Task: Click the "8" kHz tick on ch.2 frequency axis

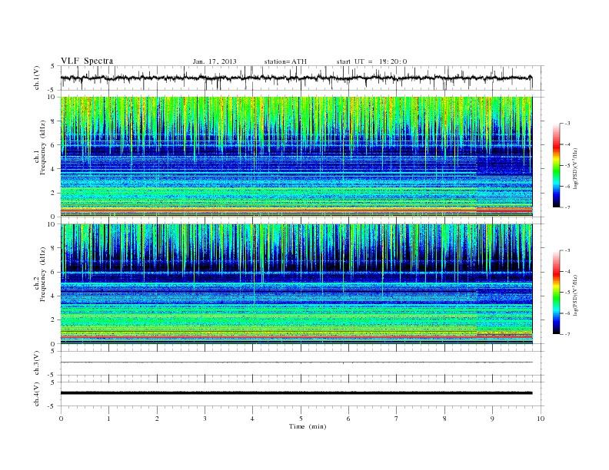Action: click(x=54, y=248)
